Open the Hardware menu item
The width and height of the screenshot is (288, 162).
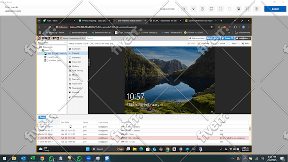click(x=76, y=58)
